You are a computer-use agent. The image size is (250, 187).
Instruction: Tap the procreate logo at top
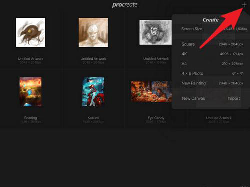125,5
